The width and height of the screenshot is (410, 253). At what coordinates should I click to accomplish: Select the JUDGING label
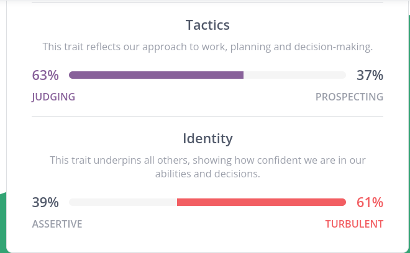click(53, 97)
